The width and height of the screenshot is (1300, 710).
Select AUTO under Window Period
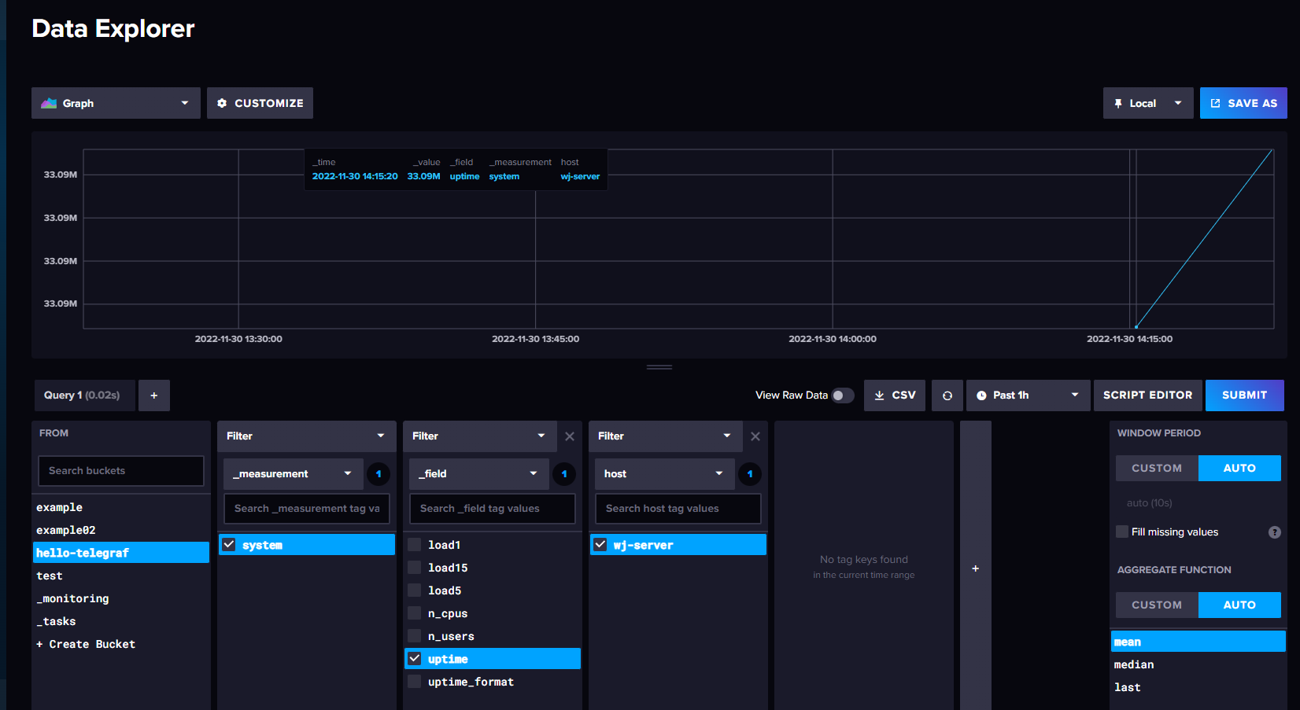(x=1239, y=468)
